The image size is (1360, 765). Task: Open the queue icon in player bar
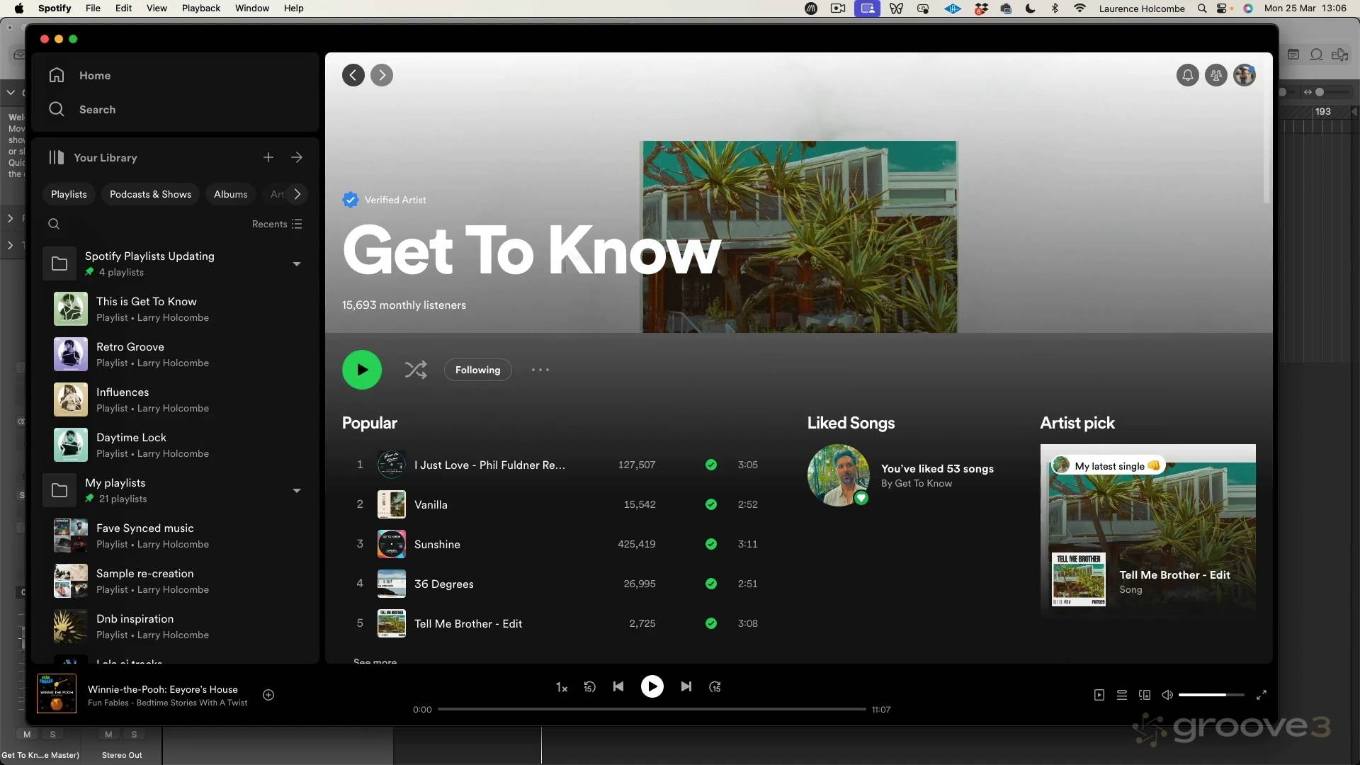pos(1122,695)
